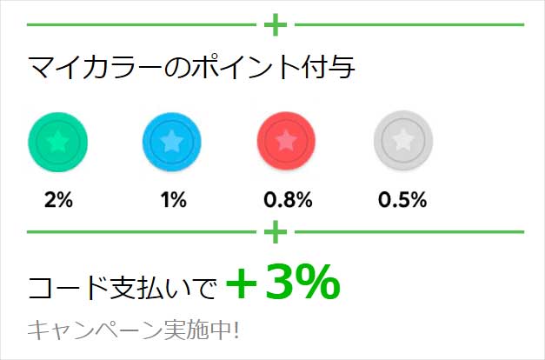Image resolution: width=545 pixels, height=360 pixels.
Task: Click the green plus icon above コード支払いで
Action: 276,231
